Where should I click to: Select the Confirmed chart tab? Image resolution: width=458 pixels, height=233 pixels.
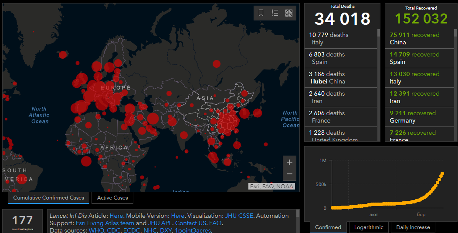coord(328,227)
